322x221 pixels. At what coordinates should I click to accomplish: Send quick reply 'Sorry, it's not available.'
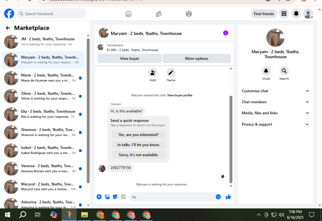pos(138,155)
